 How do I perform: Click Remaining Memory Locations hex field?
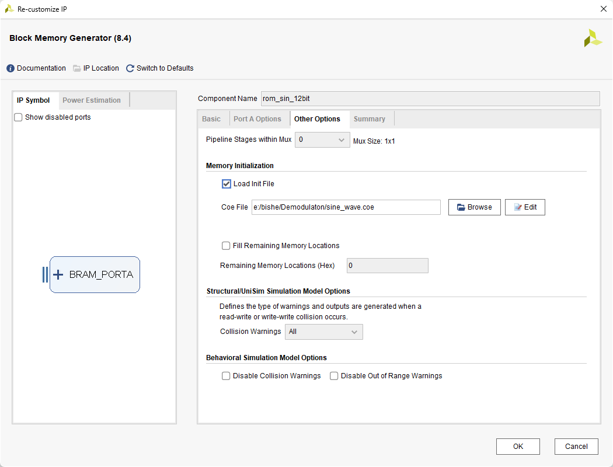[x=388, y=266]
